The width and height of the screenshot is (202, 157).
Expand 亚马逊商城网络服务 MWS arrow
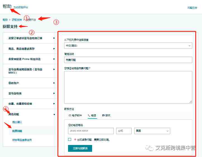click(54, 69)
